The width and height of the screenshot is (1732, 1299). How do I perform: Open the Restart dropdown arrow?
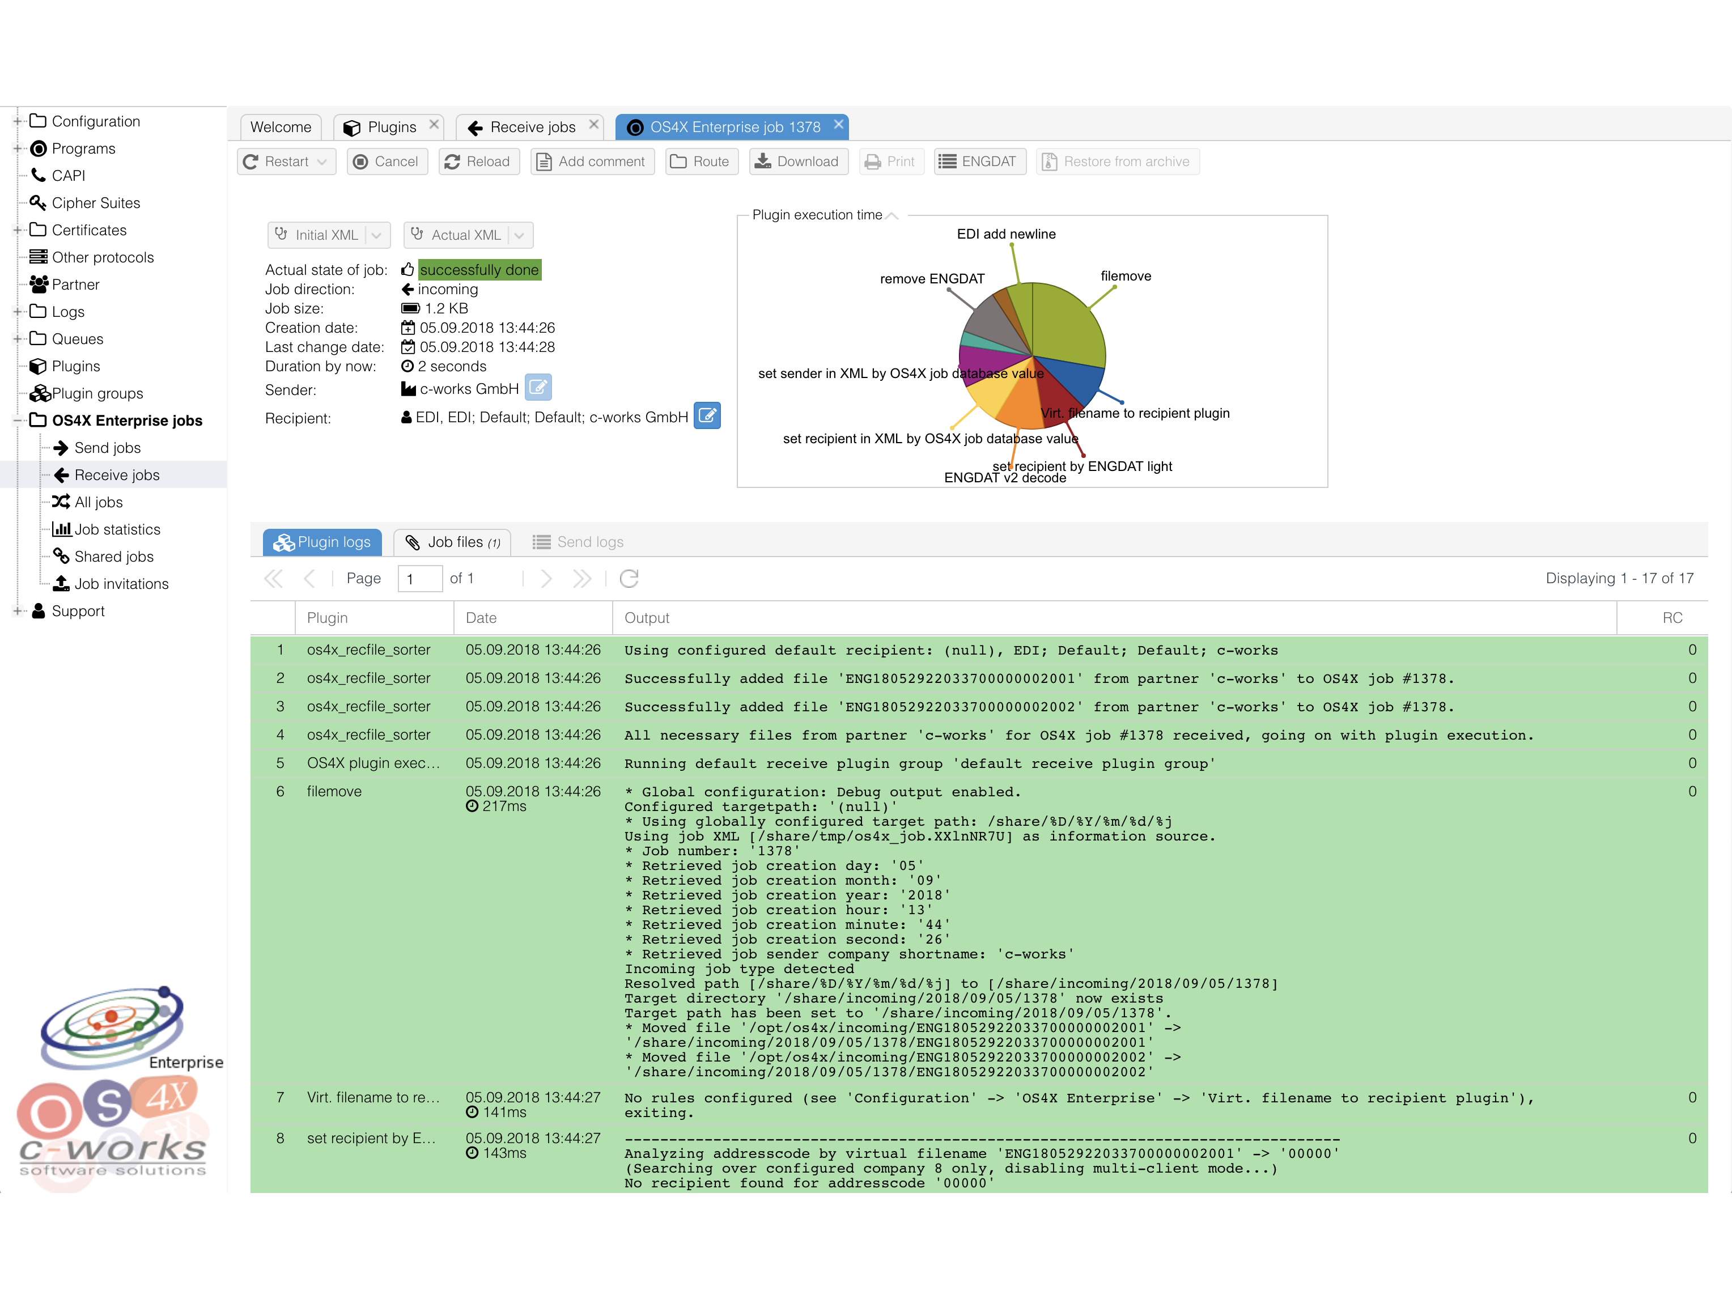pyautogui.click(x=322, y=162)
